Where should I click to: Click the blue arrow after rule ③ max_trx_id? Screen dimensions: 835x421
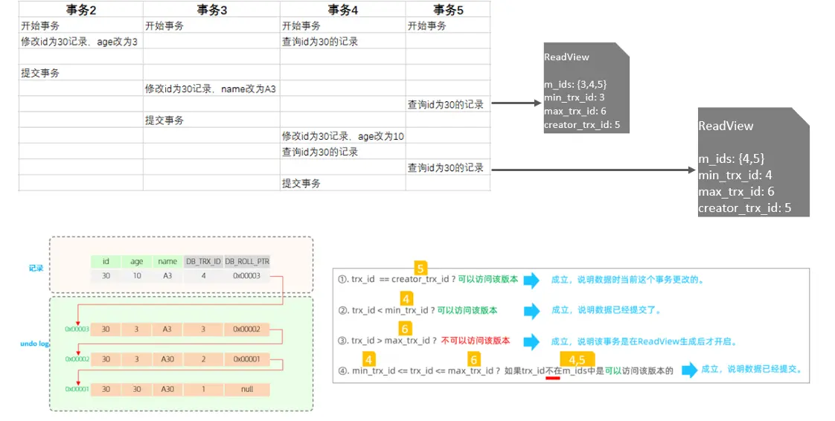pos(531,341)
